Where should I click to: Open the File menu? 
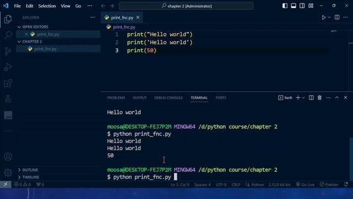pos(17,6)
